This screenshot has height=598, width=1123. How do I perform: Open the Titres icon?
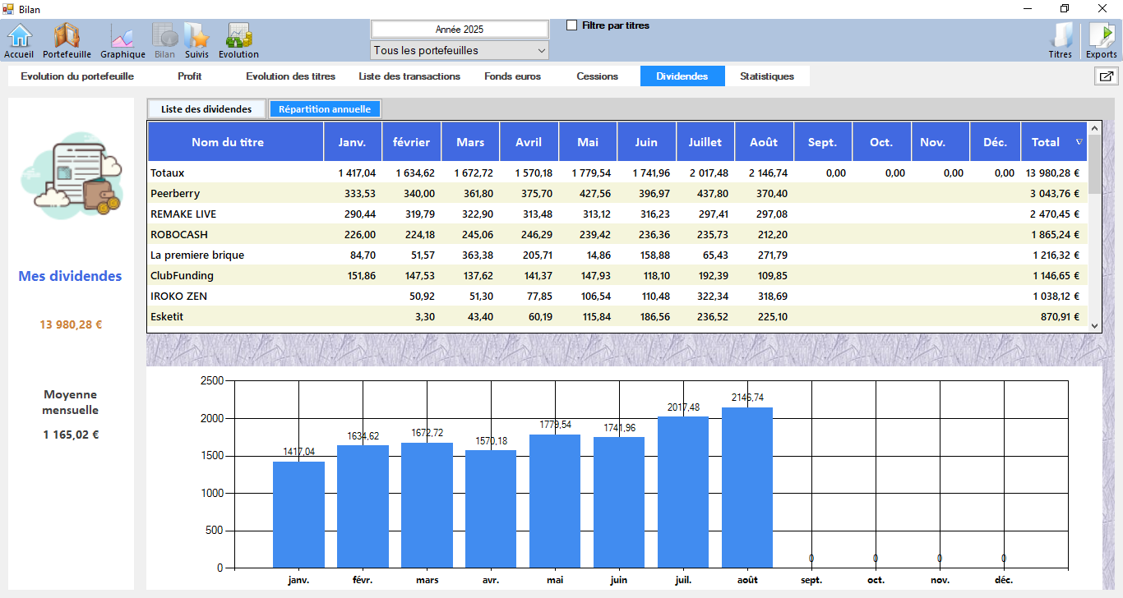coord(1061,39)
